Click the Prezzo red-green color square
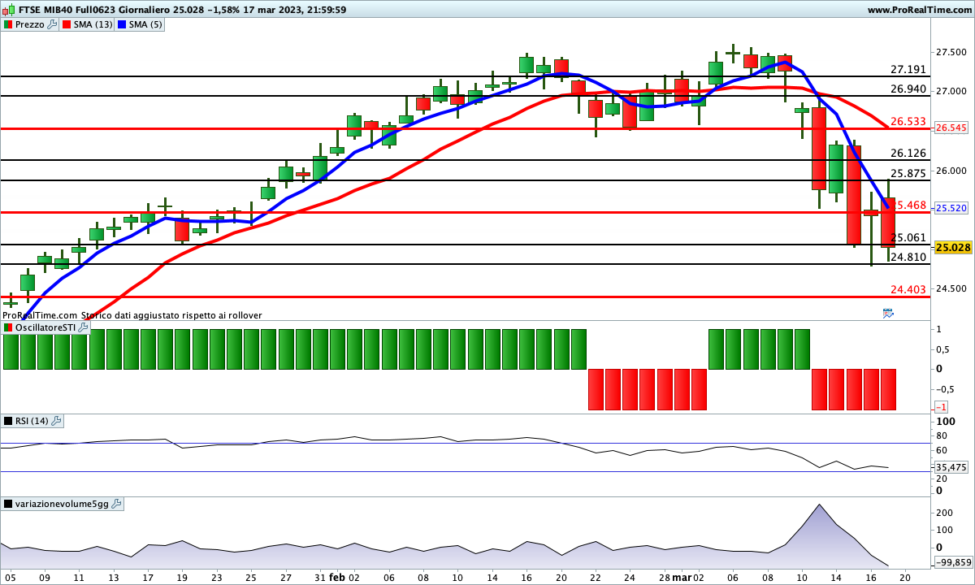 point(8,24)
